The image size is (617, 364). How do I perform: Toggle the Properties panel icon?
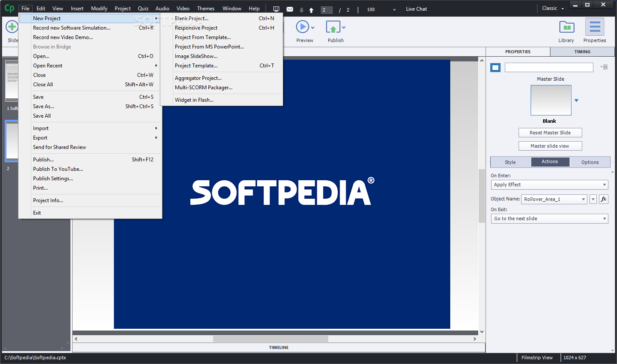click(595, 27)
